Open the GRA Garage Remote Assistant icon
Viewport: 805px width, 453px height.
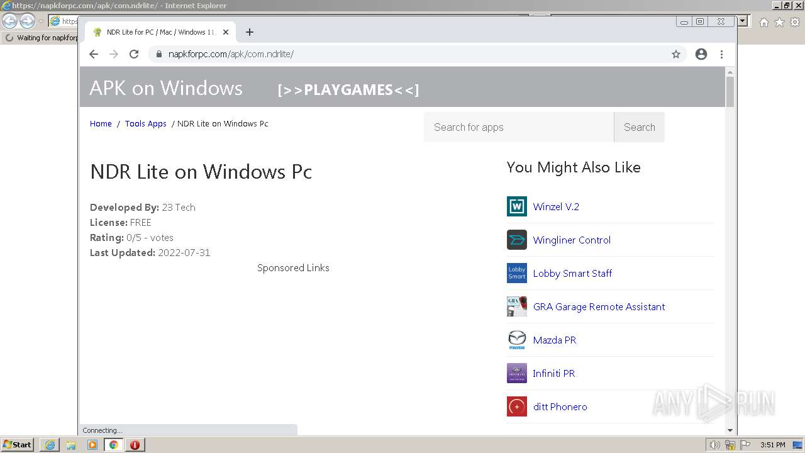coord(517,306)
